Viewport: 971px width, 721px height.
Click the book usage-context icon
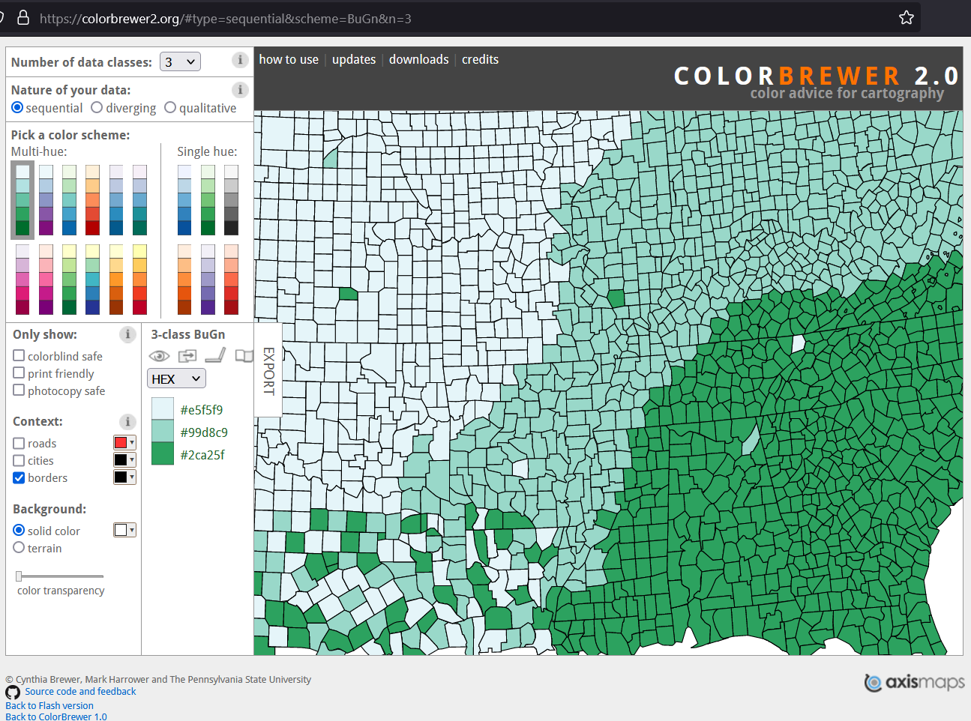tap(244, 356)
